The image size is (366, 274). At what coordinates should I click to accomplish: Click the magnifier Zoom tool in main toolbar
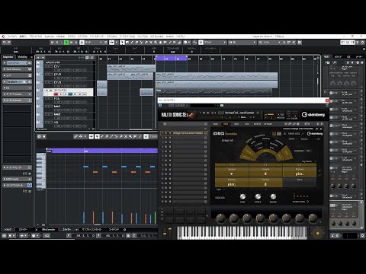pyautogui.click(x=156, y=43)
